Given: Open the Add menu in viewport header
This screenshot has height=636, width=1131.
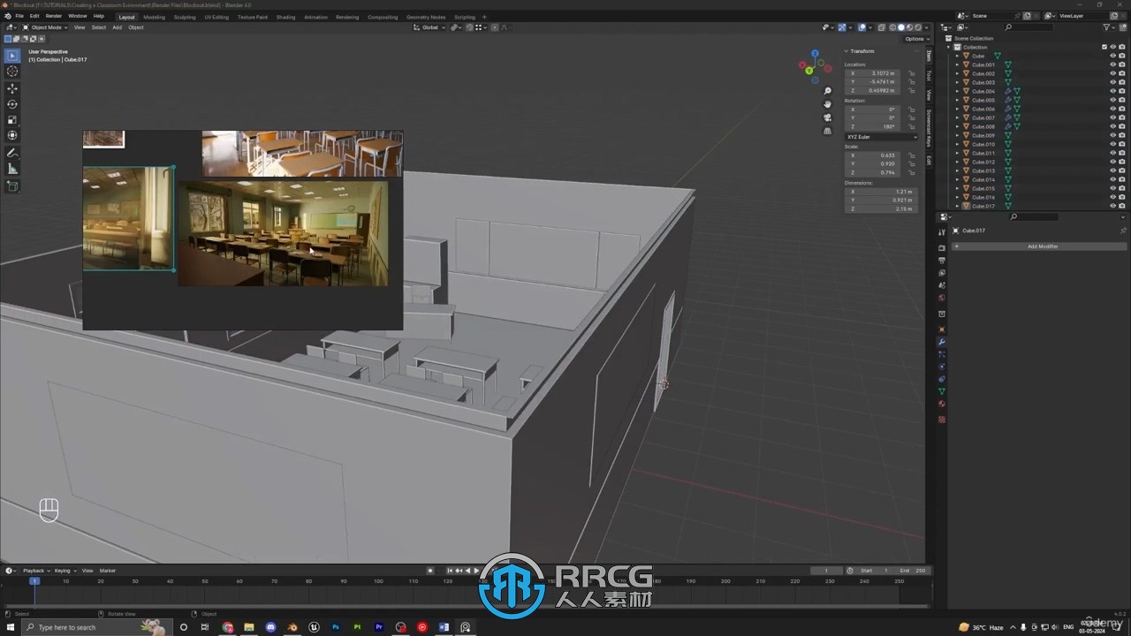Looking at the screenshot, I should point(117,27).
